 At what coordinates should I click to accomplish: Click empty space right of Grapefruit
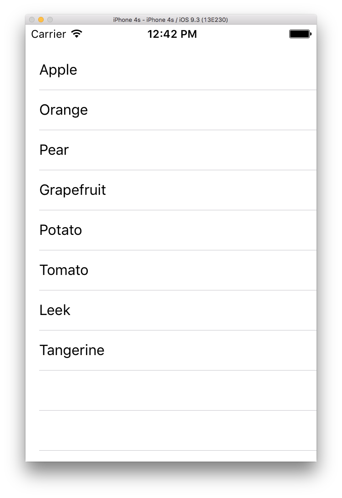[211, 190]
